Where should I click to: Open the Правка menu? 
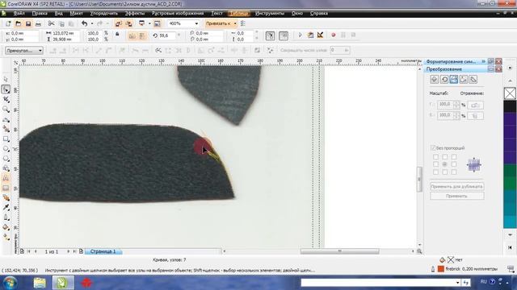pos(40,13)
